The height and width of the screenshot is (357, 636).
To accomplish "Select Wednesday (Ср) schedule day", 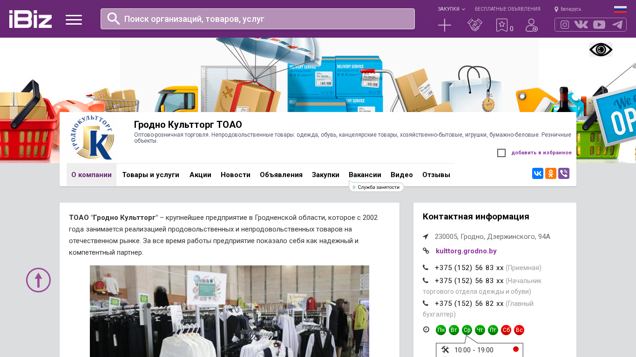I will click(x=467, y=330).
